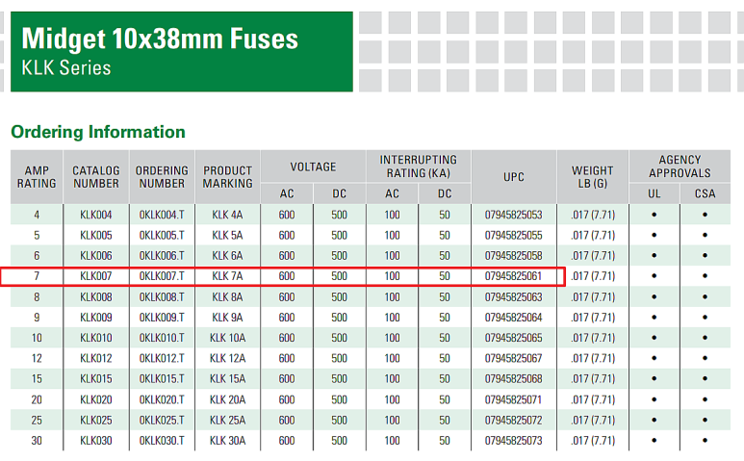Click the 'KLK Series' subtitle

(x=66, y=67)
